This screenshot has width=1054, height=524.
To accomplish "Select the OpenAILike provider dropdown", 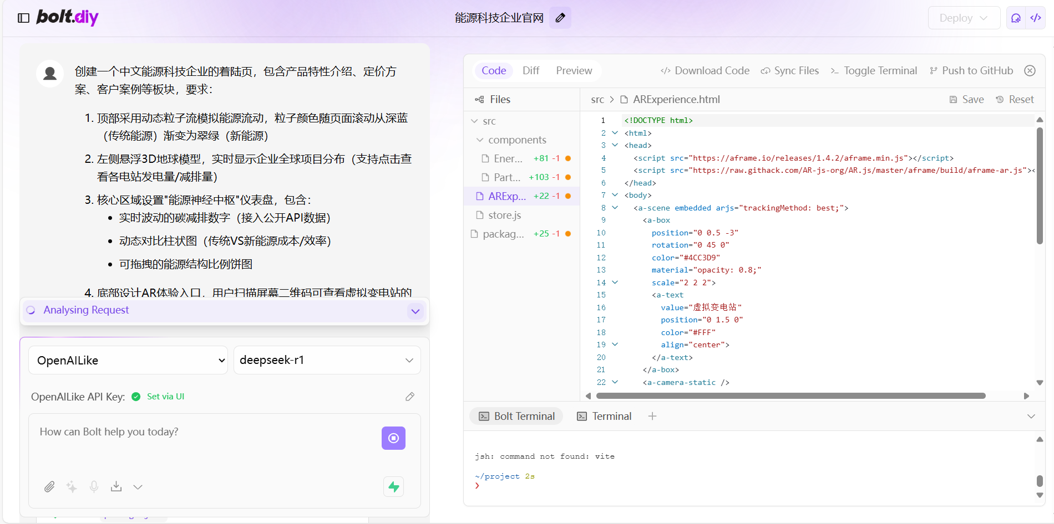I will [x=128, y=360].
